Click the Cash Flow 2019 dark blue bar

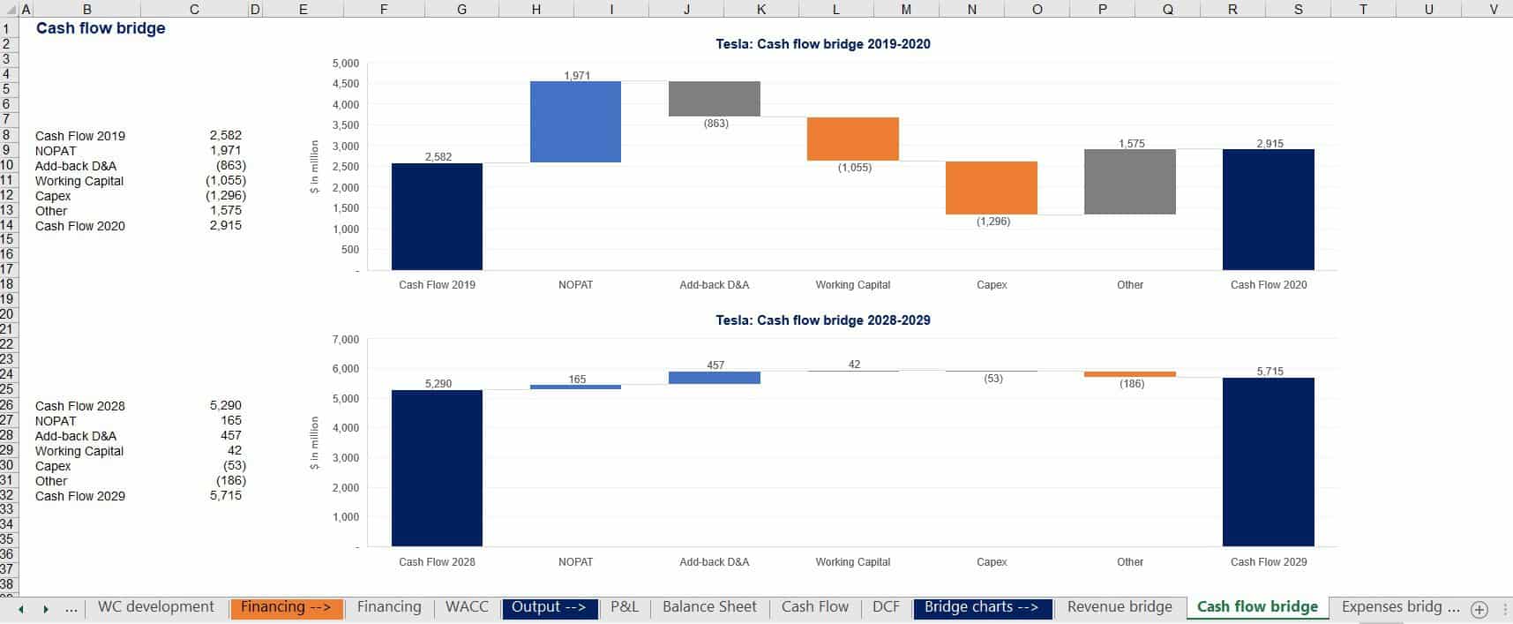pos(437,216)
